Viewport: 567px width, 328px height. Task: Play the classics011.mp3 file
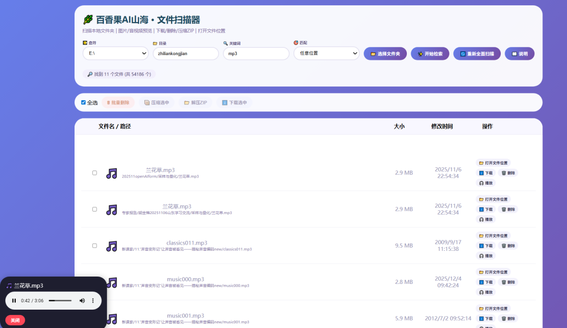486,256
